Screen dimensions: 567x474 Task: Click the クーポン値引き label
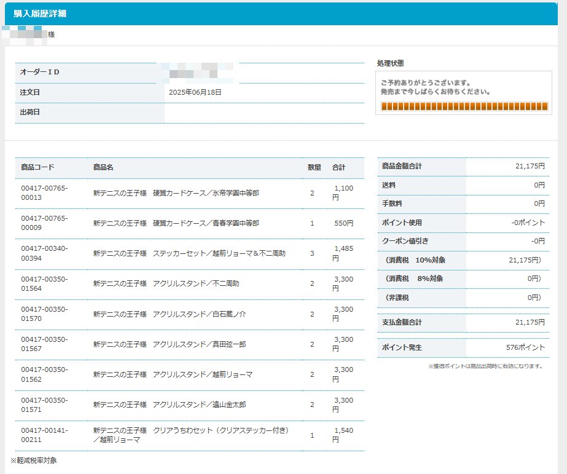405,241
